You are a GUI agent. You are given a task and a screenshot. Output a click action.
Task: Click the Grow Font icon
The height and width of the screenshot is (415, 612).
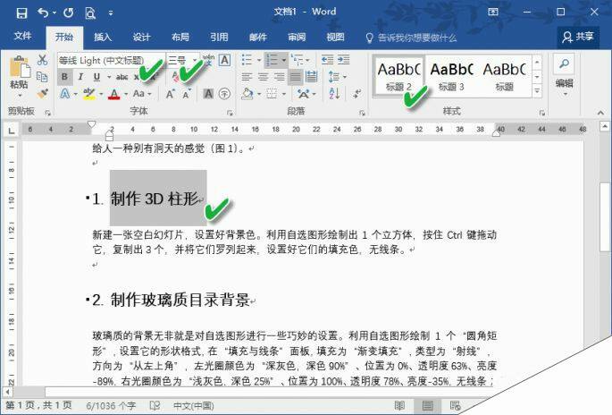click(x=170, y=94)
